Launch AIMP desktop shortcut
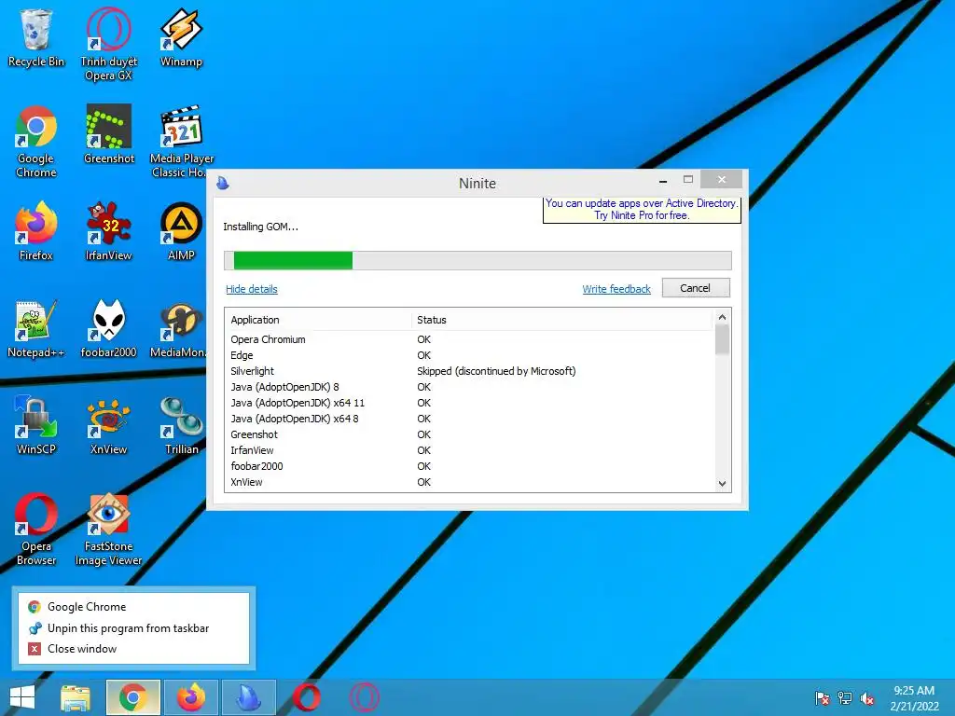 tap(181, 231)
